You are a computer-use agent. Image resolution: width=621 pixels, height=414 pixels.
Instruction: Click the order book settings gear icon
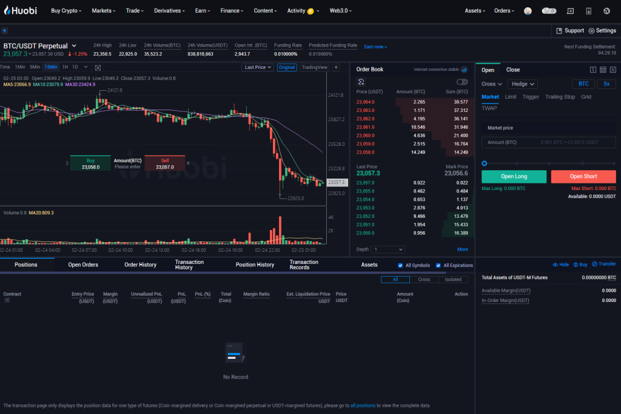click(361, 82)
